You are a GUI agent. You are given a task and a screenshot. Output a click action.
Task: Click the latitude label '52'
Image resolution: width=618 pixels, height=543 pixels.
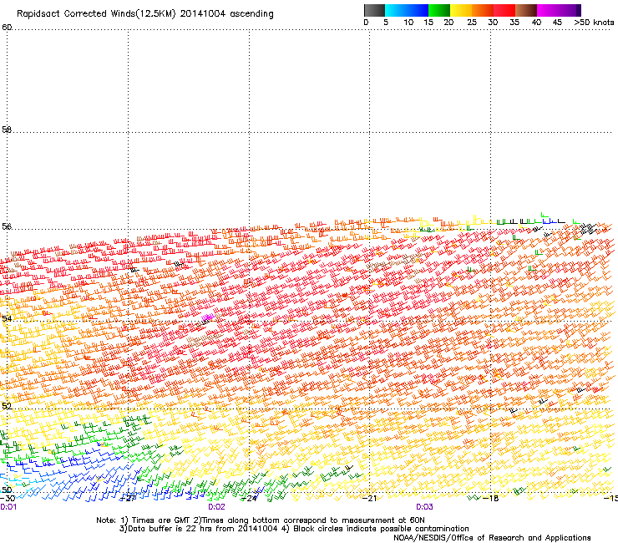point(7,406)
